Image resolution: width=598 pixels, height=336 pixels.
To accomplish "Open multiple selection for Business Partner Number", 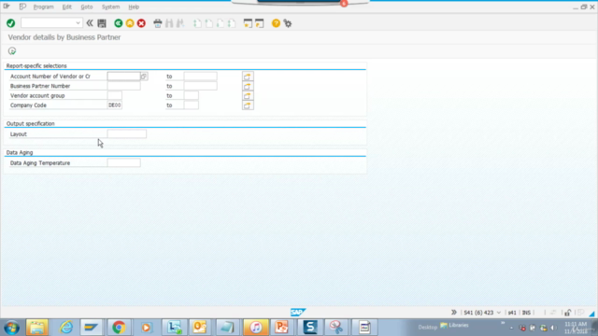I will [x=248, y=86].
